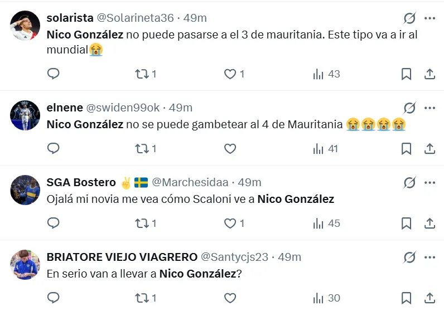Open more options on elnene's tweet

pyautogui.click(x=429, y=108)
